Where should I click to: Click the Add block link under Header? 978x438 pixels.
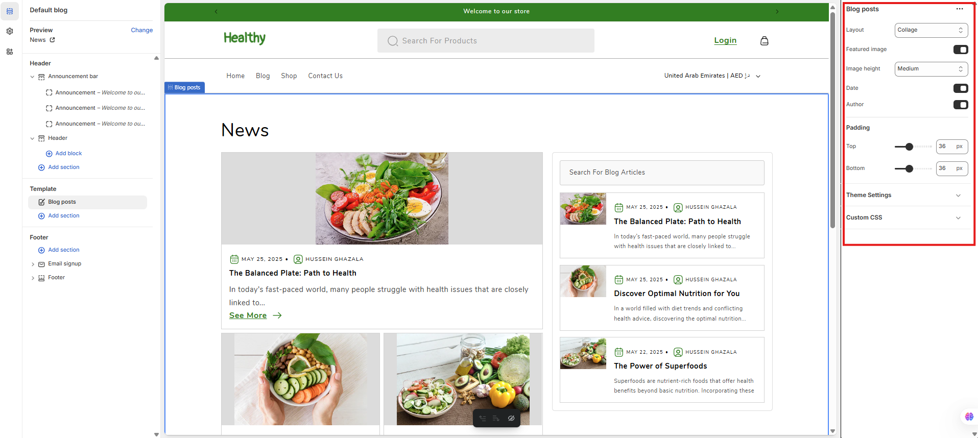click(x=68, y=154)
